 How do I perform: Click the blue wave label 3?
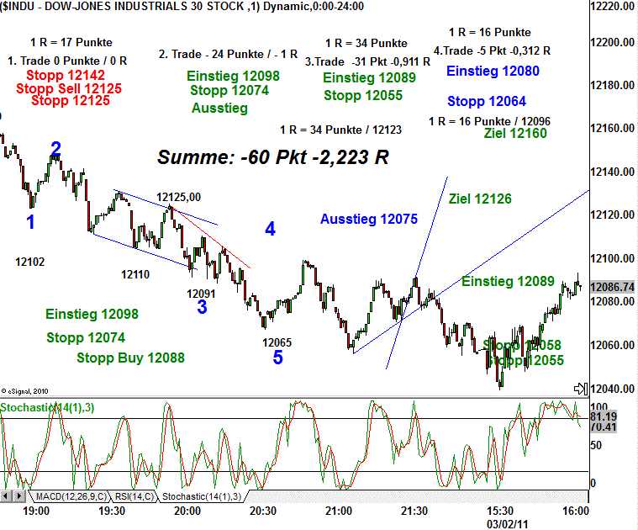pyautogui.click(x=202, y=307)
